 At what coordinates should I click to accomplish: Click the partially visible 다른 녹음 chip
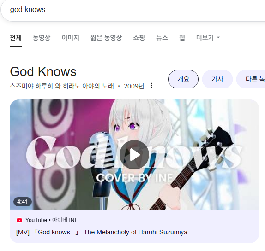[x=251, y=79]
